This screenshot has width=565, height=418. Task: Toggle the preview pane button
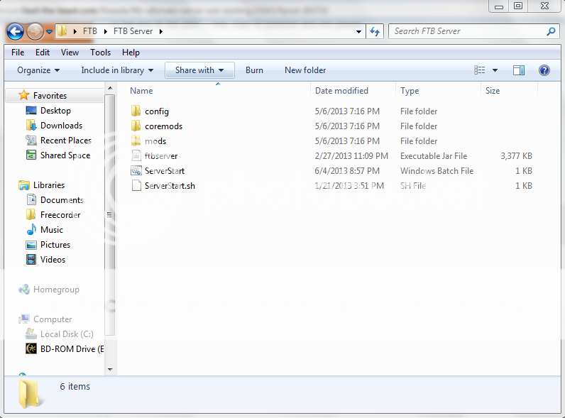pyautogui.click(x=519, y=70)
